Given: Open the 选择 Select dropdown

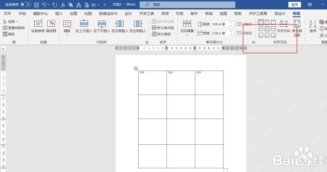Looking at the screenshot, I should (x=11, y=21).
